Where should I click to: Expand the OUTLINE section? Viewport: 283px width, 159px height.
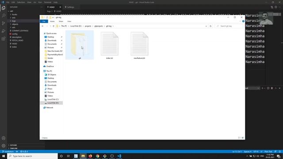click(x=13, y=145)
